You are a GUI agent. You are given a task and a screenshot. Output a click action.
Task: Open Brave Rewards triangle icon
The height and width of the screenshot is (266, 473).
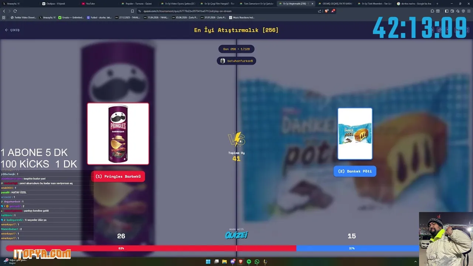click(333, 11)
